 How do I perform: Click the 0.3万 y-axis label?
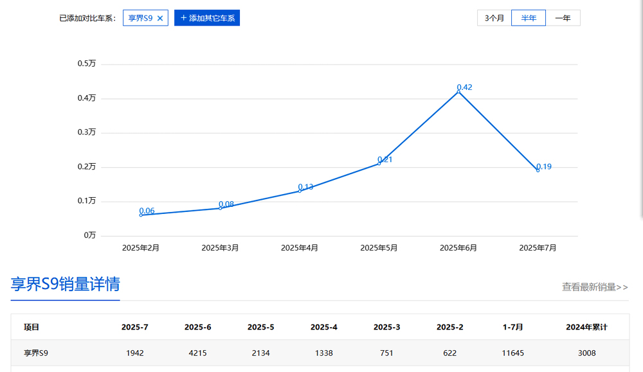87,132
